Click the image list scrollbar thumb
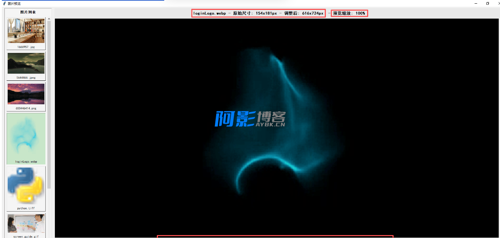Viewport: 500px width, 238px height. 49,103
